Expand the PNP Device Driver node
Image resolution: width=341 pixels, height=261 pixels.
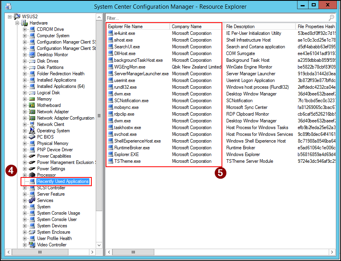pyautogui.click(x=25, y=150)
